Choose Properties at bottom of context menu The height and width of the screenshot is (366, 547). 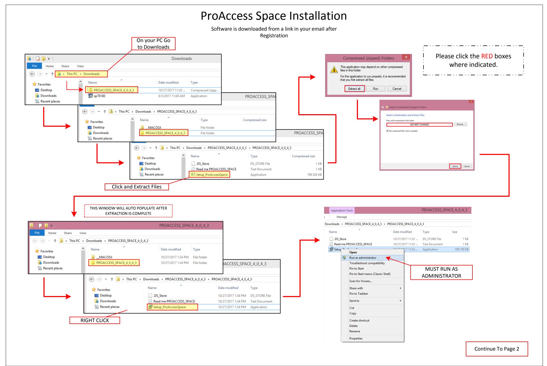click(372, 339)
